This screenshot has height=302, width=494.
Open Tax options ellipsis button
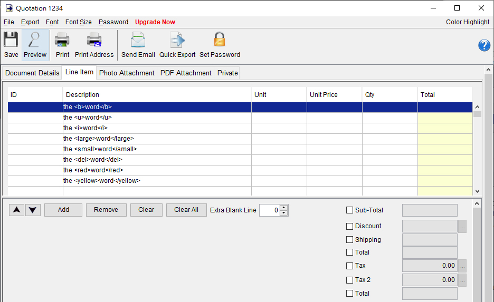(462, 266)
